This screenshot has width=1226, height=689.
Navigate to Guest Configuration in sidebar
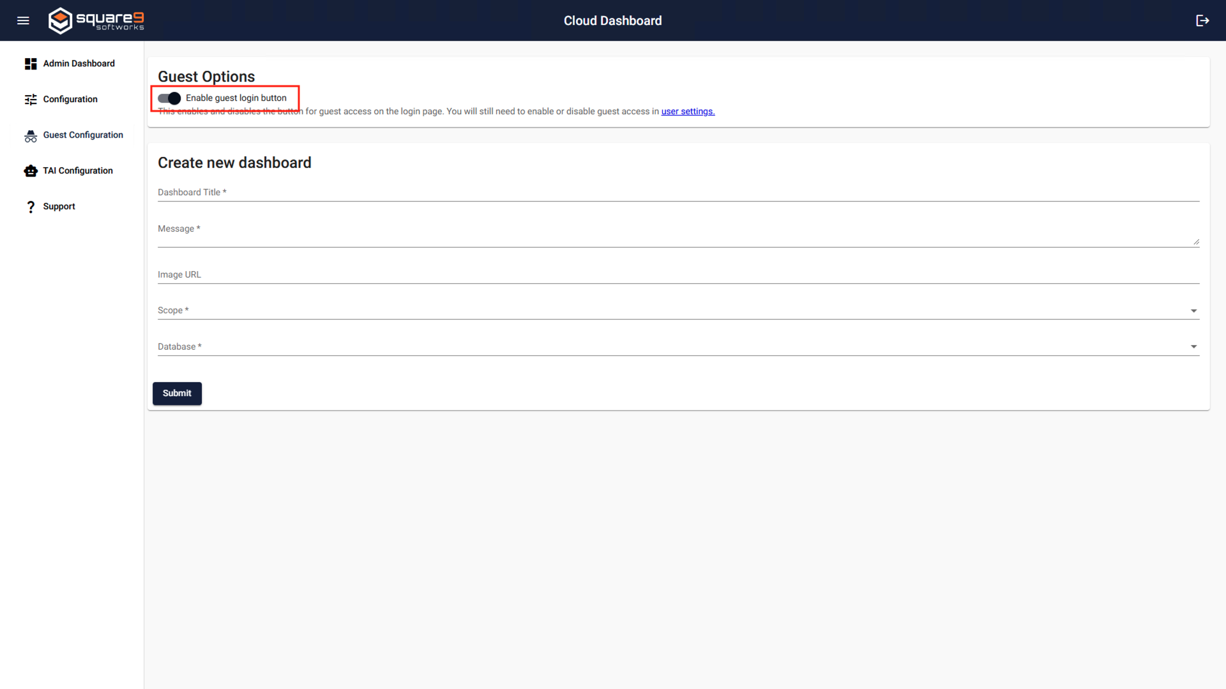point(83,135)
